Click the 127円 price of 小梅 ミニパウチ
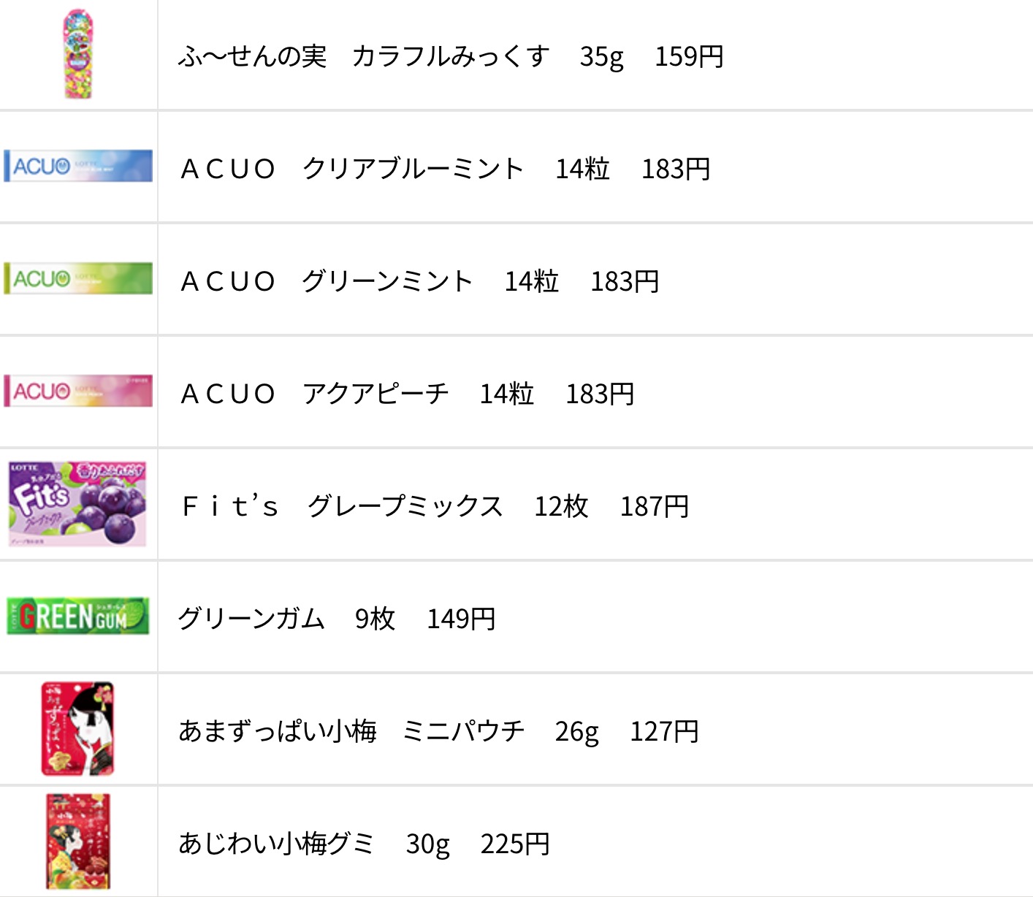The height and width of the screenshot is (897, 1033). pyautogui.click(x=665, y=731)
